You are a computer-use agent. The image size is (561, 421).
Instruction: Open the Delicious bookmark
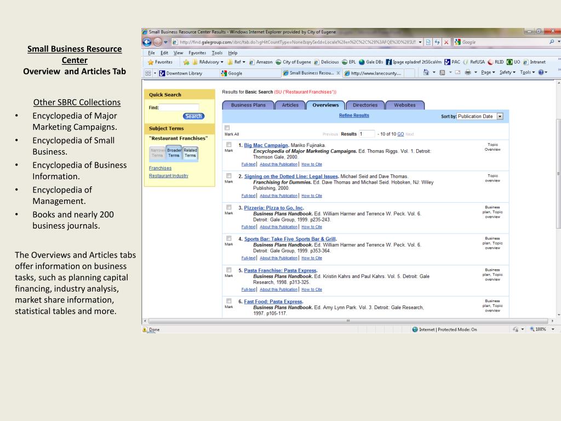point(327,62)
